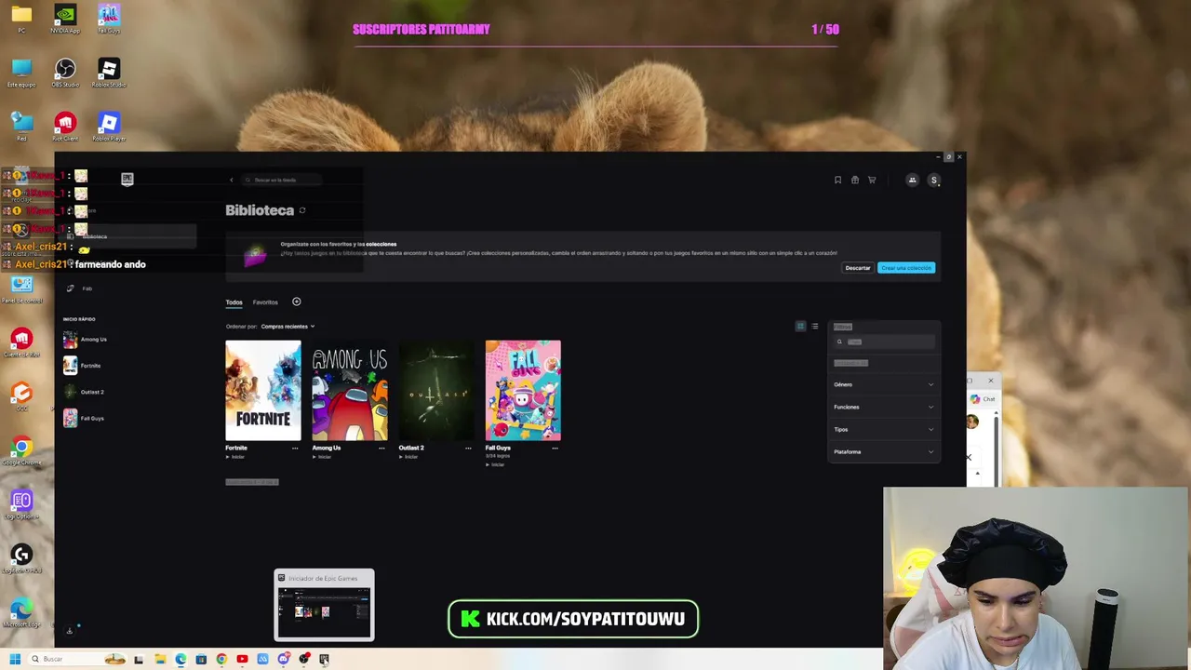Expand the Plataforma filter
Image resolution: width=1191 pixels, height=670 pixels.
point(884,451)
